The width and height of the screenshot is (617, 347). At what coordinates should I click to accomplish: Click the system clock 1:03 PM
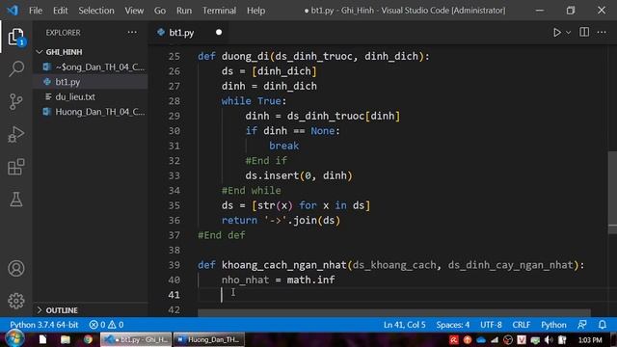tap(590, 340)
